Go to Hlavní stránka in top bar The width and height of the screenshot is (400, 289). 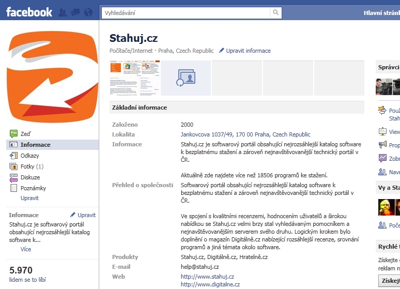381,13
